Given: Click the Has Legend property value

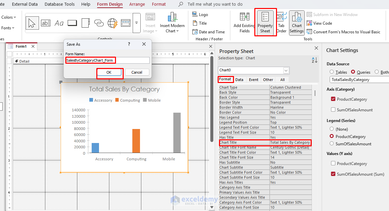Looking at the screenshot, I should [x=291, y=117].
